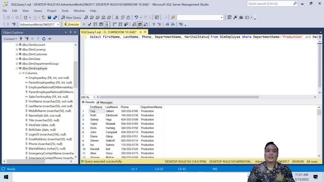The width and height of the screenshot is (324, 182).
Task: Click the Results to File icon
Action: [146, 24]
